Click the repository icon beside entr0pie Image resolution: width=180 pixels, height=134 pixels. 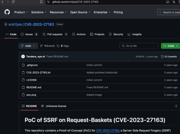[6, 24]
